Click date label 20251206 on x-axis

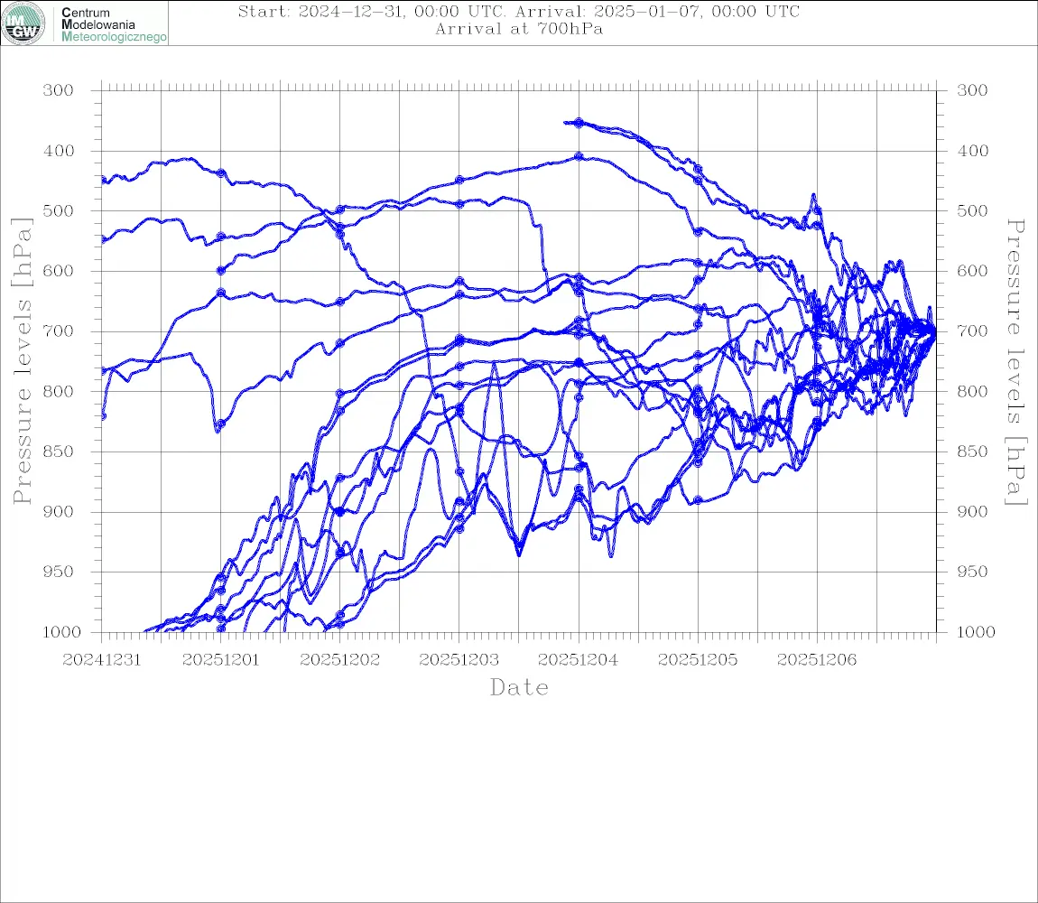(x=817, y=660)
